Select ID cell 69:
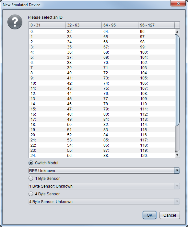Screen dimensions: 188x227 coord(120,57)
